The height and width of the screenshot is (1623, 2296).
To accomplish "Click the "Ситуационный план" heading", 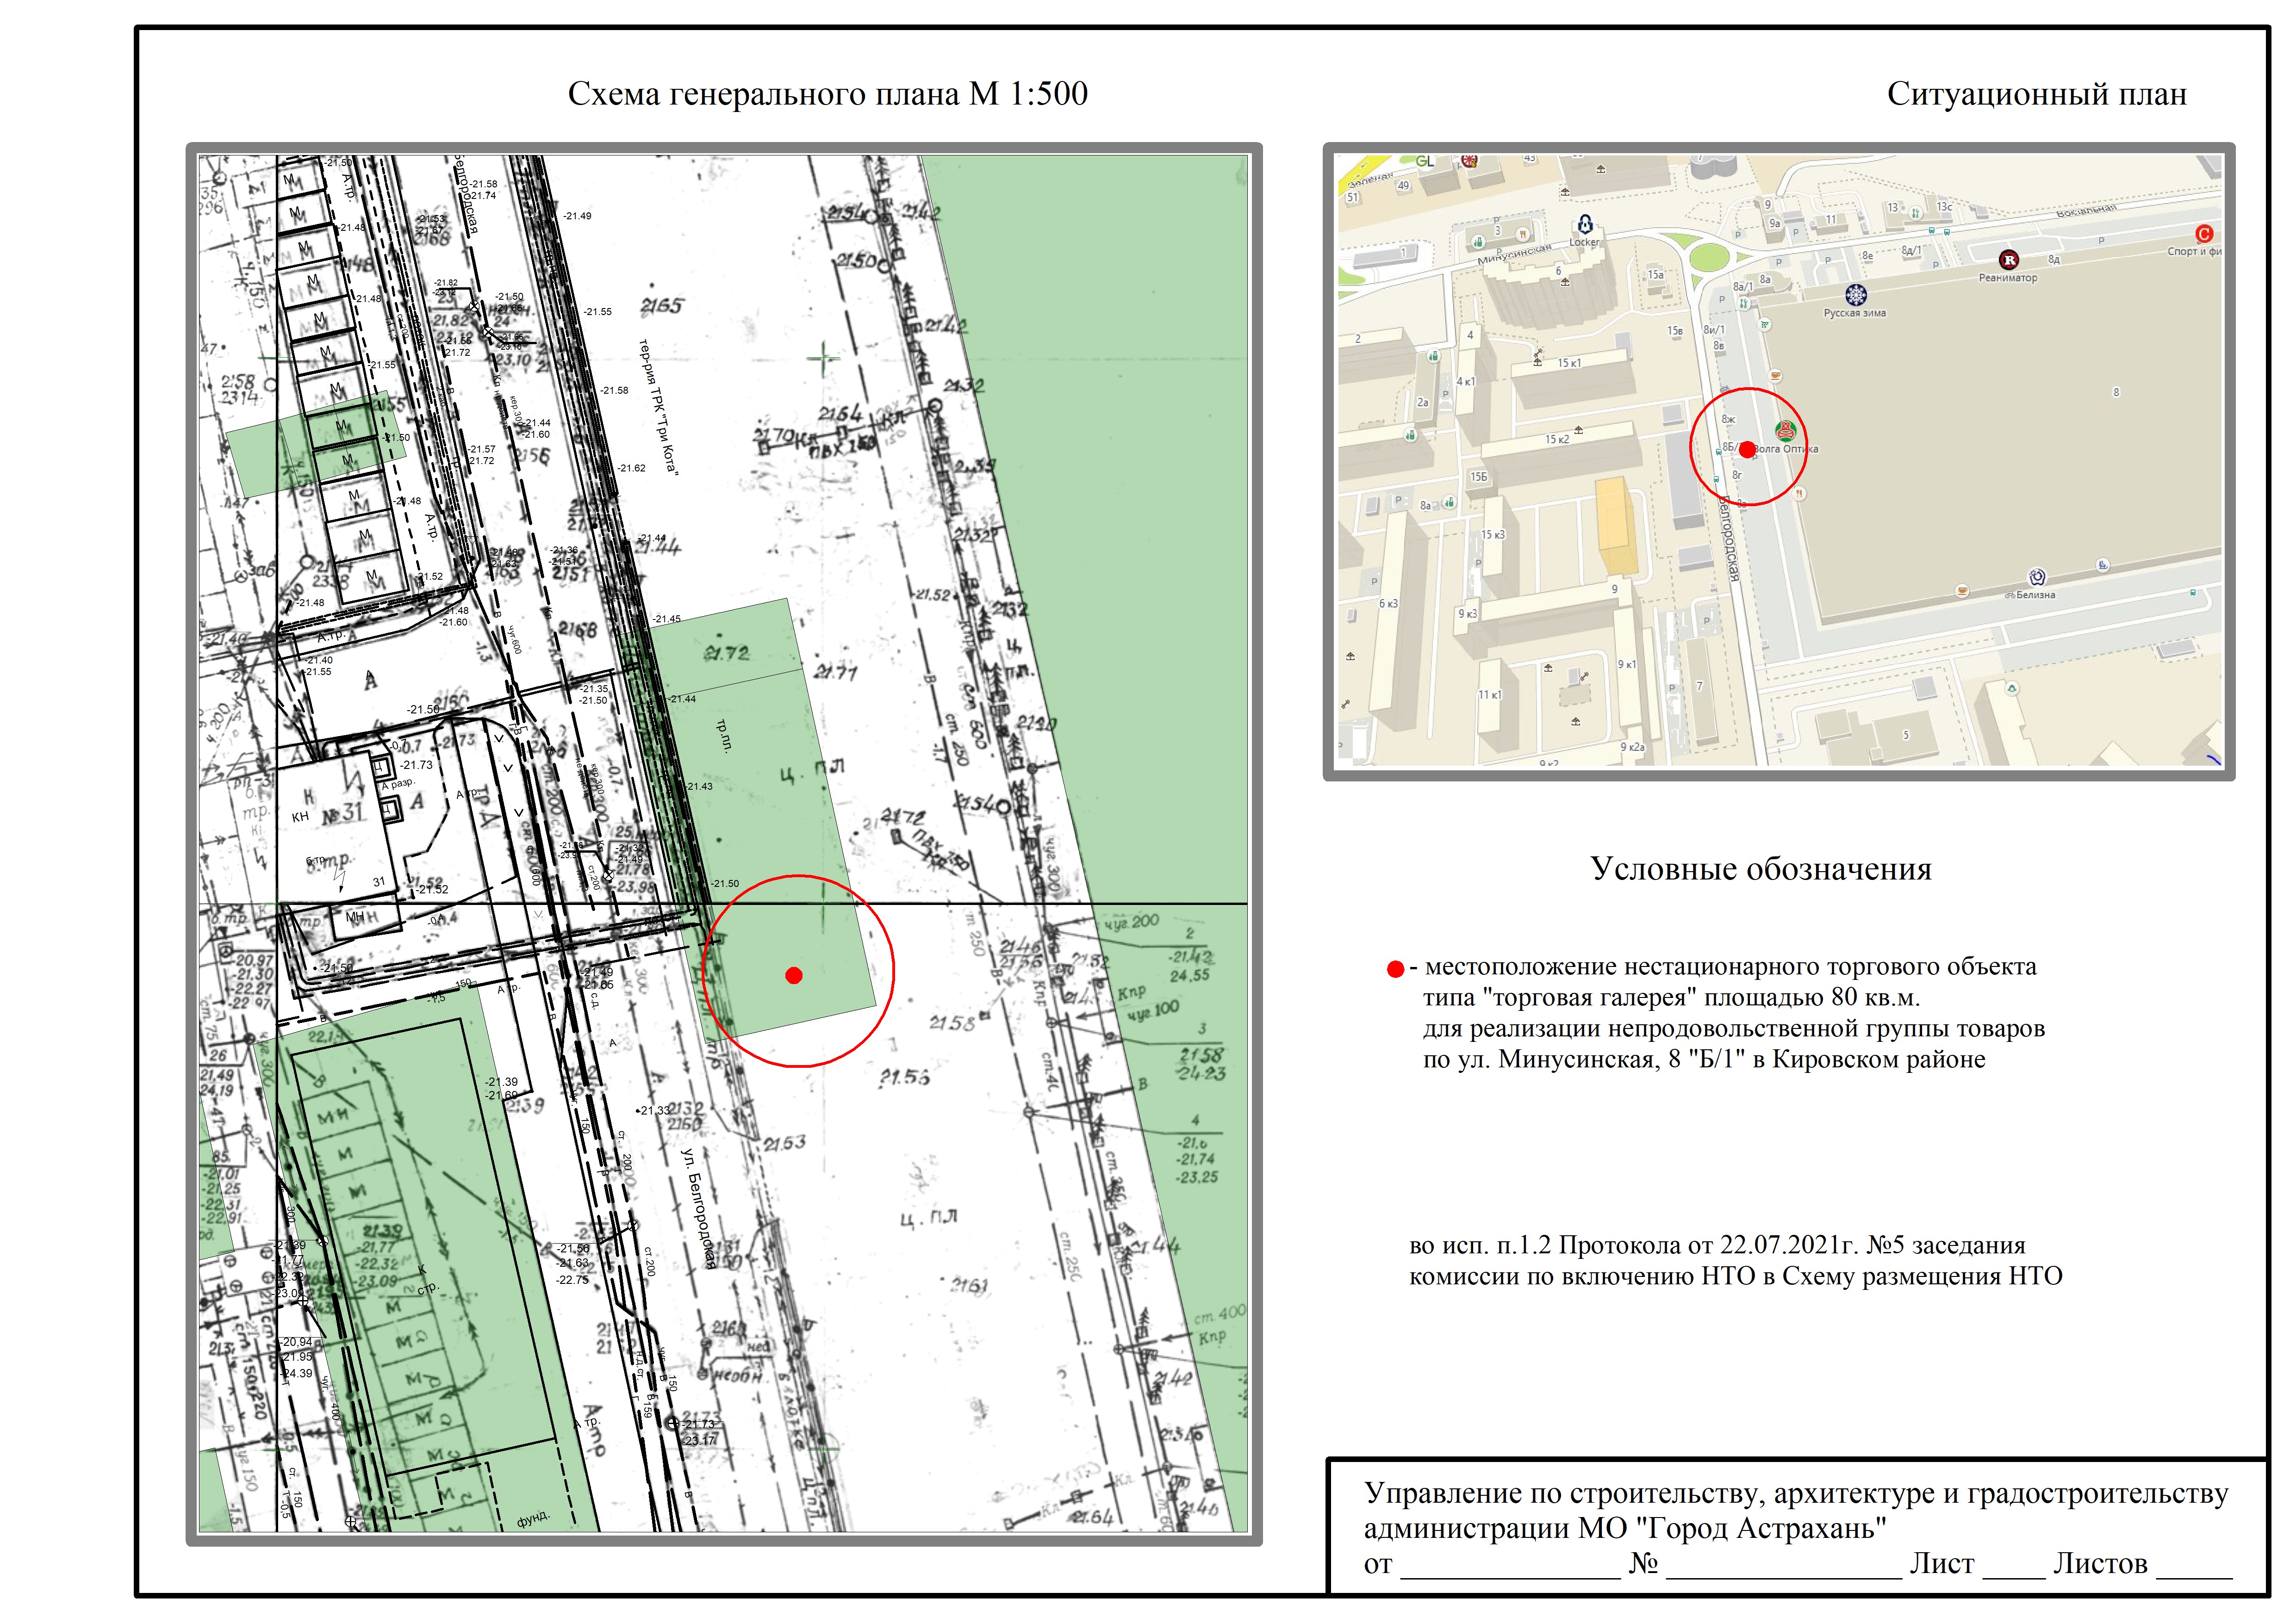I will pyautogui.click(x=2036, y=94).
